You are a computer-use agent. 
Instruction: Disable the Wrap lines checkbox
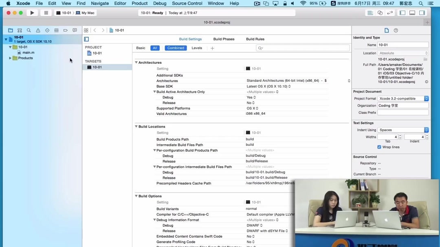click(379, 147)
